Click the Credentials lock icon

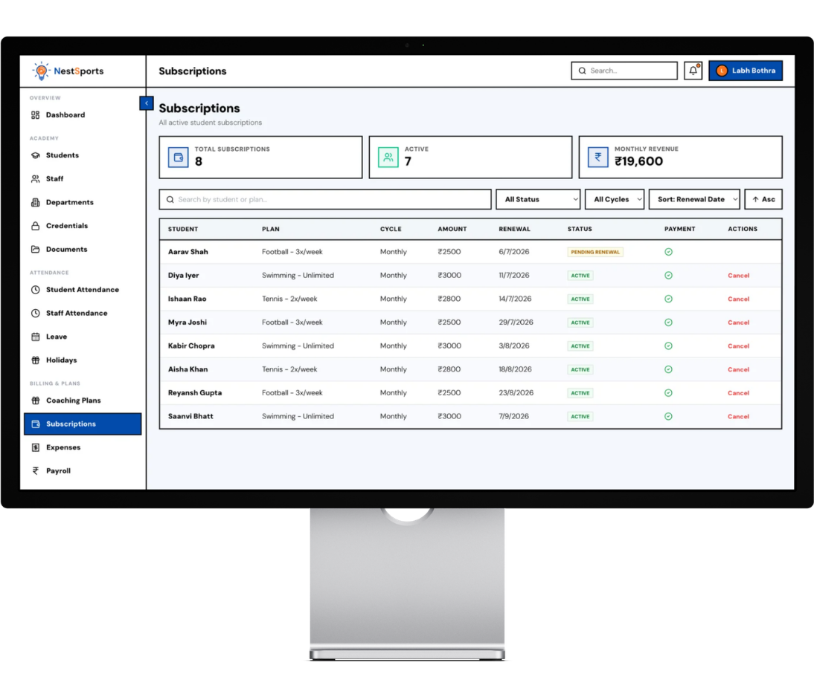pos(35,226)
